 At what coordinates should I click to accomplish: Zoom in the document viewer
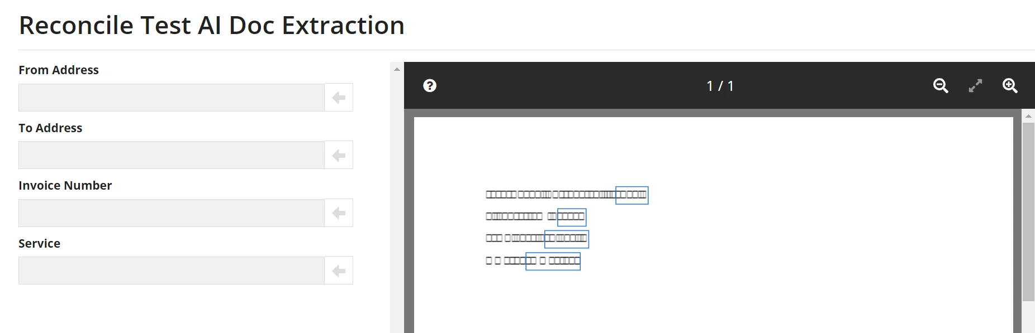(x=1010, y=85)
